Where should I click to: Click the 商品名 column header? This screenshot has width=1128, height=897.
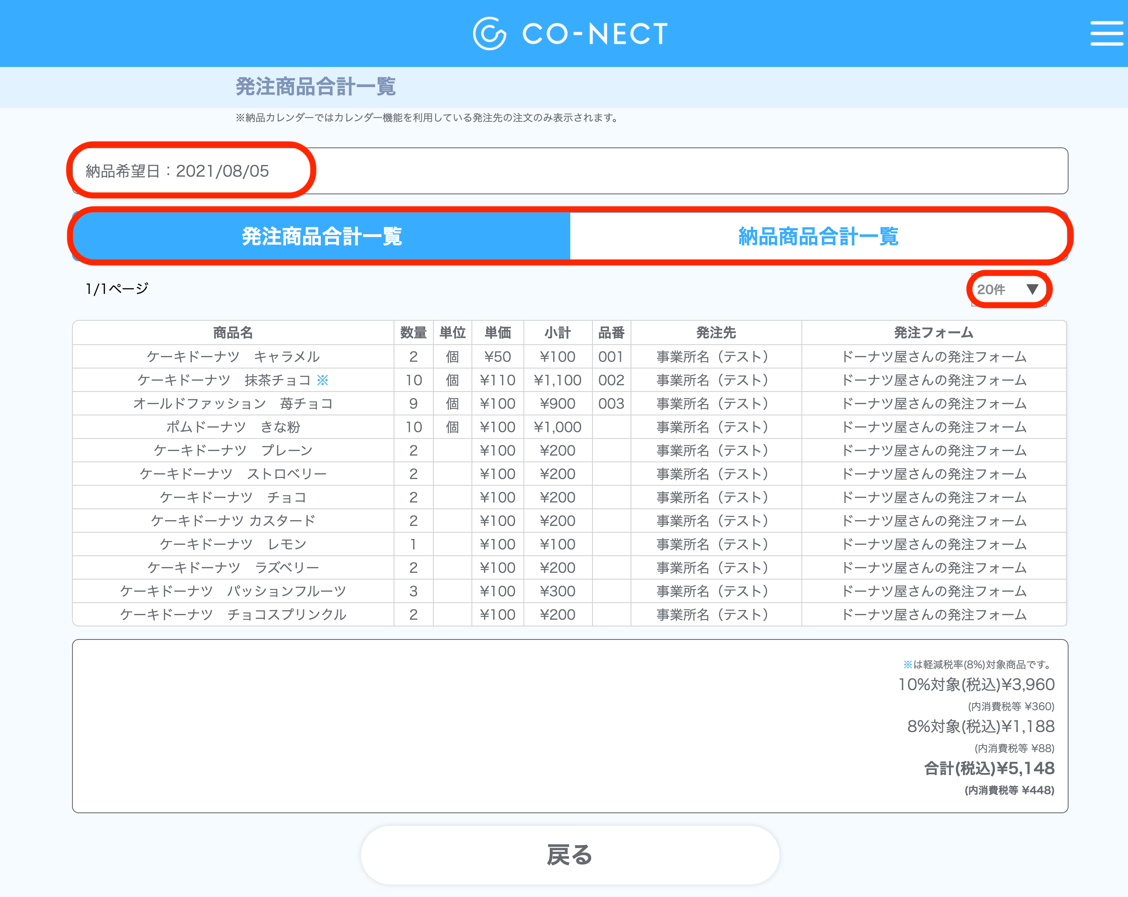[x=233, y=333]
